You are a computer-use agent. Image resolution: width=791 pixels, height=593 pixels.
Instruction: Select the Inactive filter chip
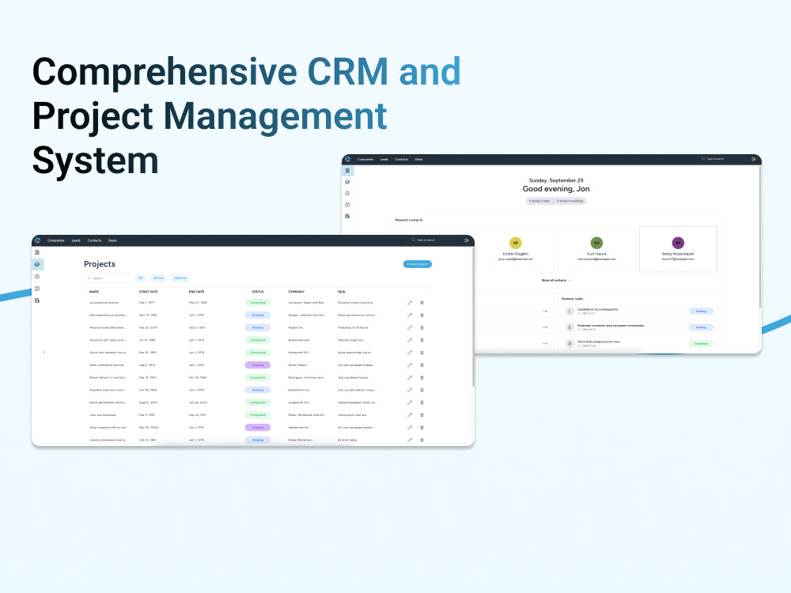point(180,278)
